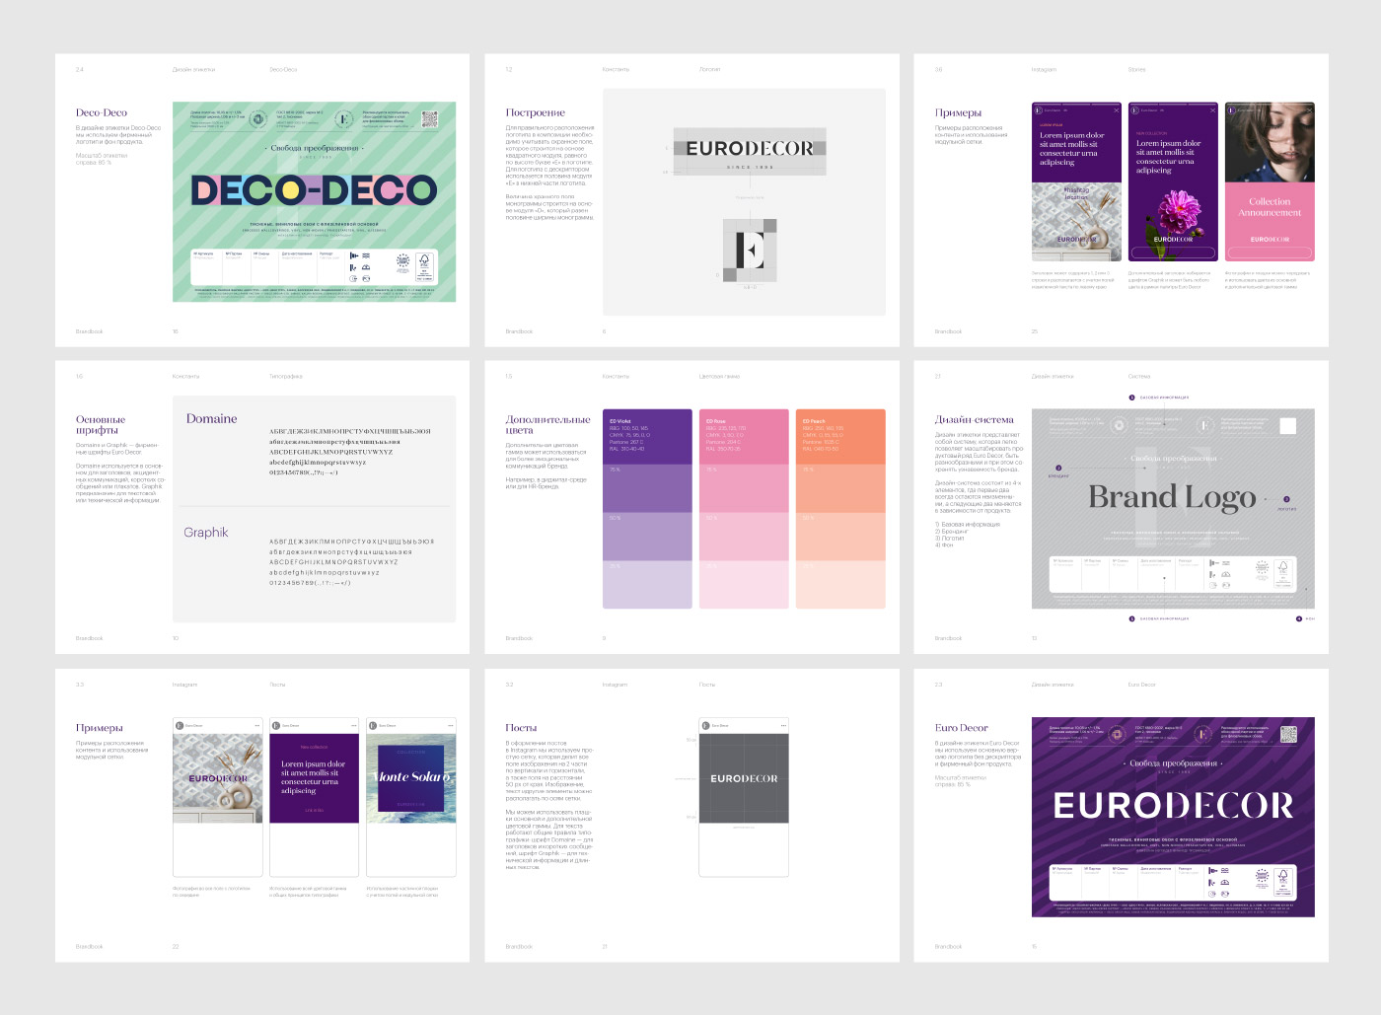The width and height of the screenshot is (1381, 1015).
Task: Click the 'Euro Decor' page heading
Action: click(x=962, y=728)
